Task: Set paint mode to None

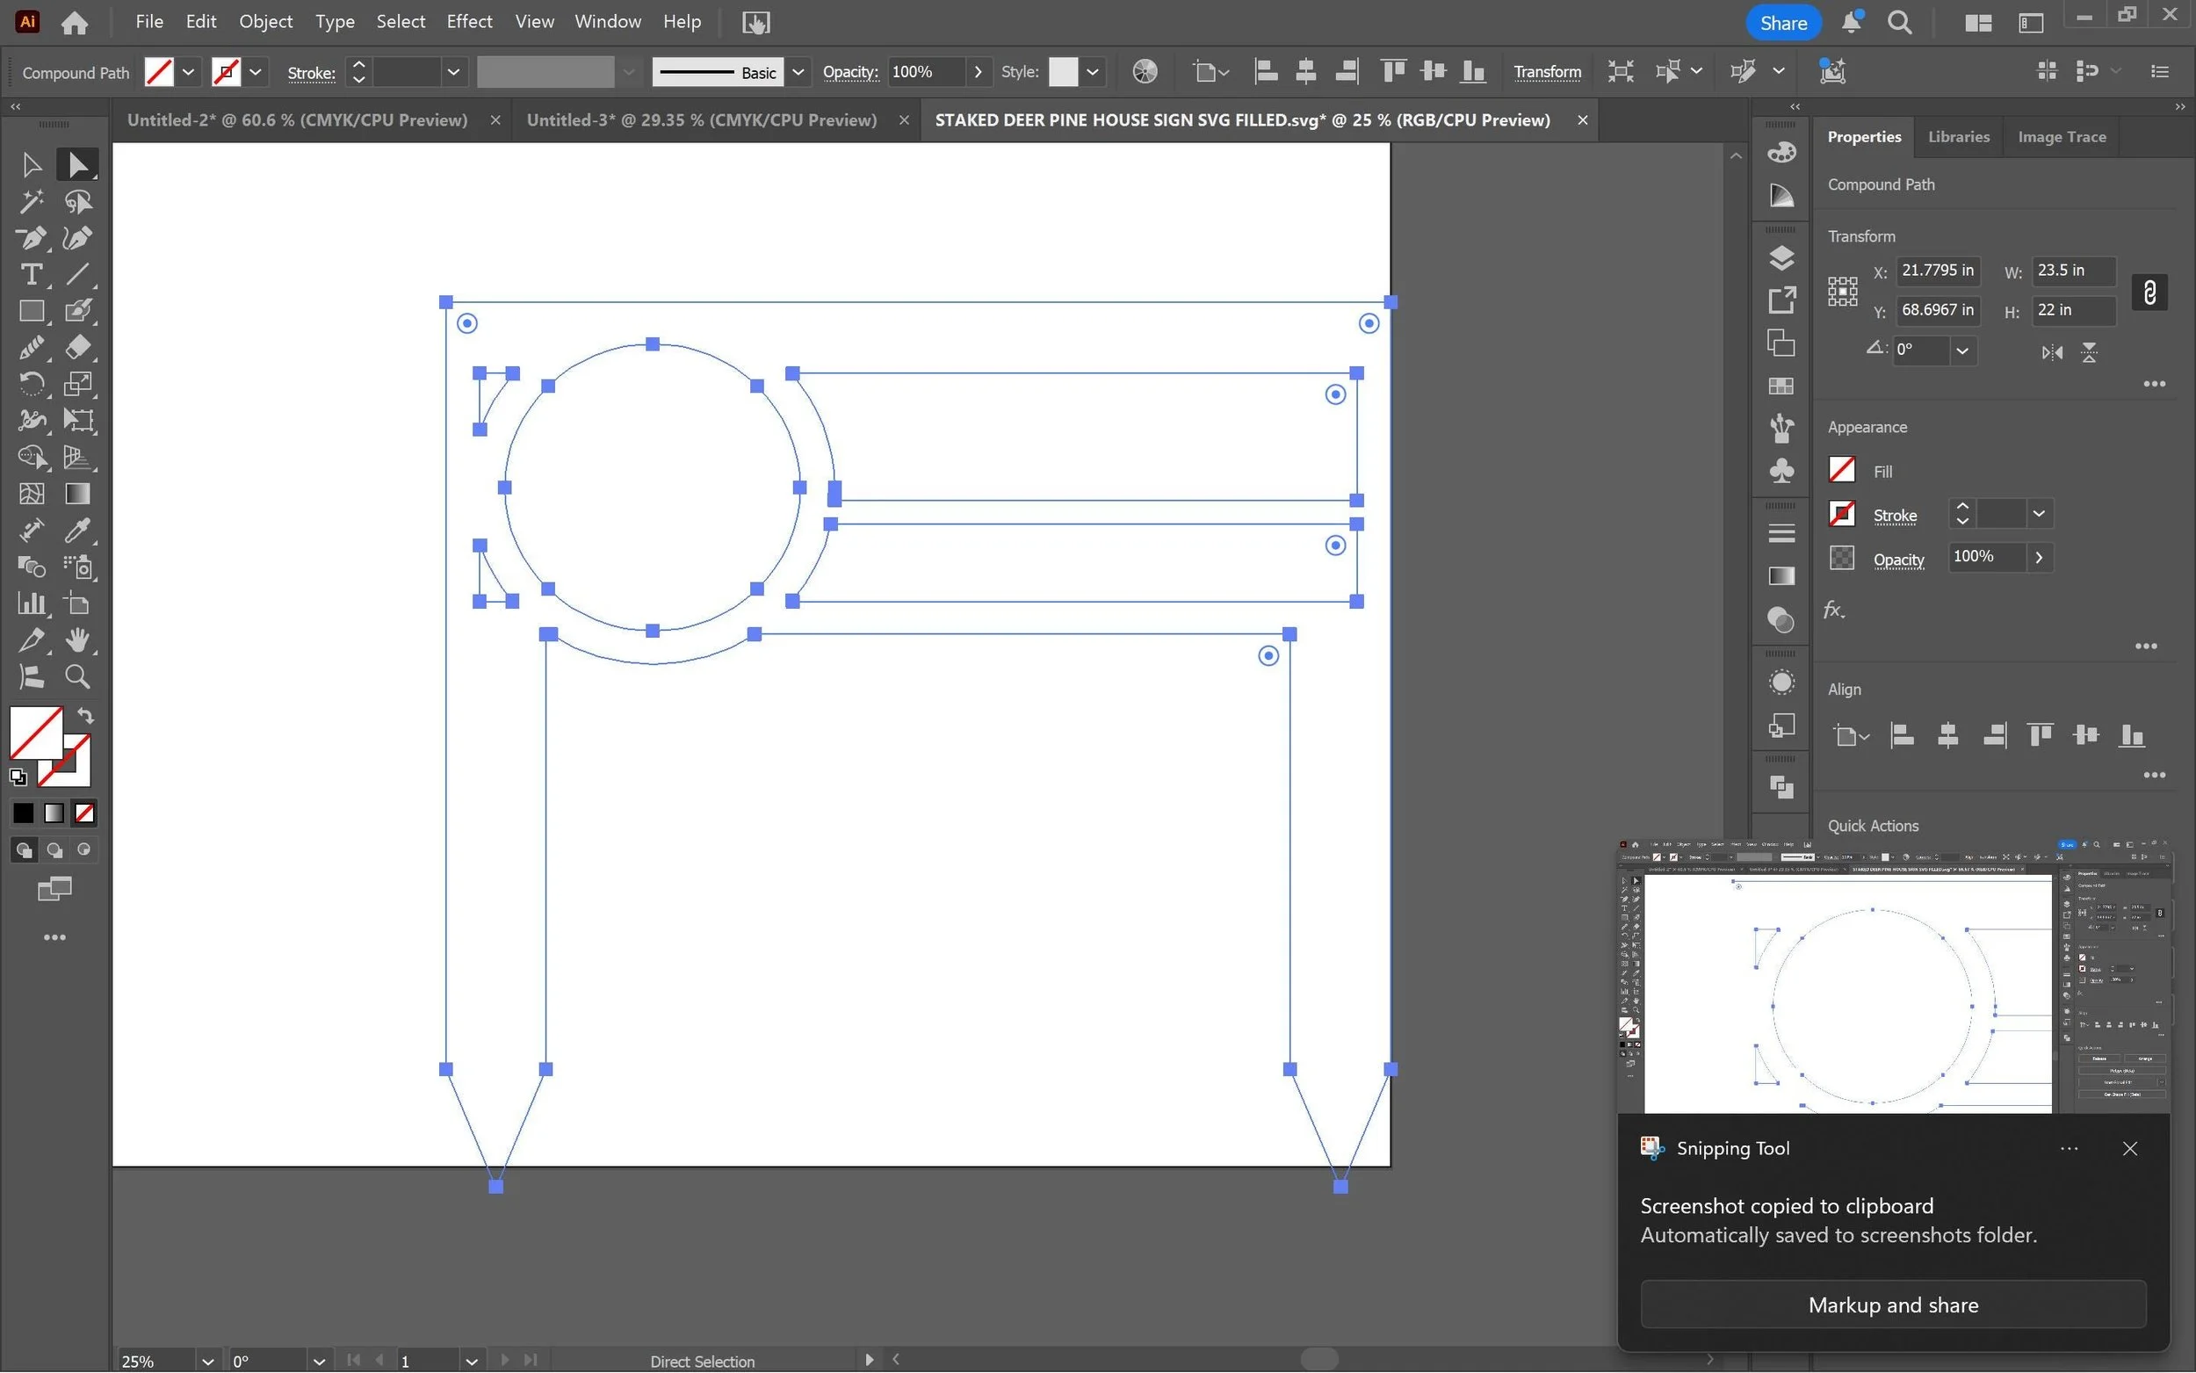Action: [x=84, y=813]
